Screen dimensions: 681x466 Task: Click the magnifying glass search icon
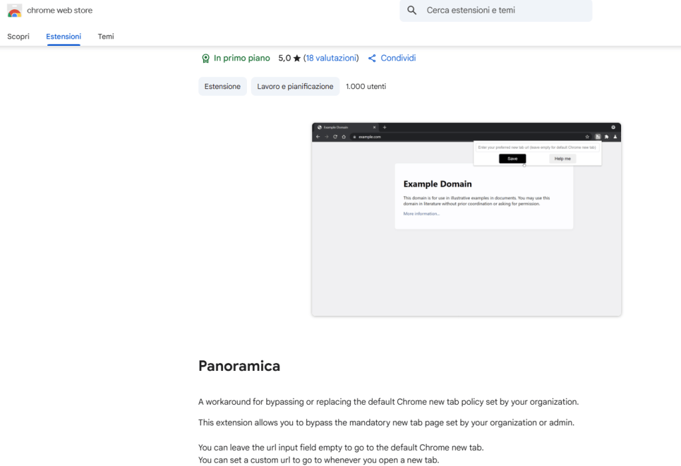[x=412, y=11]
